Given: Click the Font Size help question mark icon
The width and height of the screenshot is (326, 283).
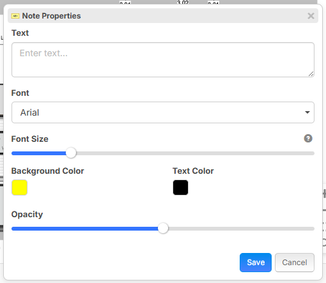Looking at the screenshot, I should coord(308,139).
